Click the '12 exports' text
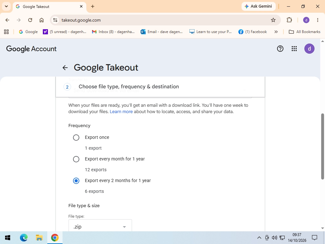This screenshot has width=325, height=244. tap(96, 170)
